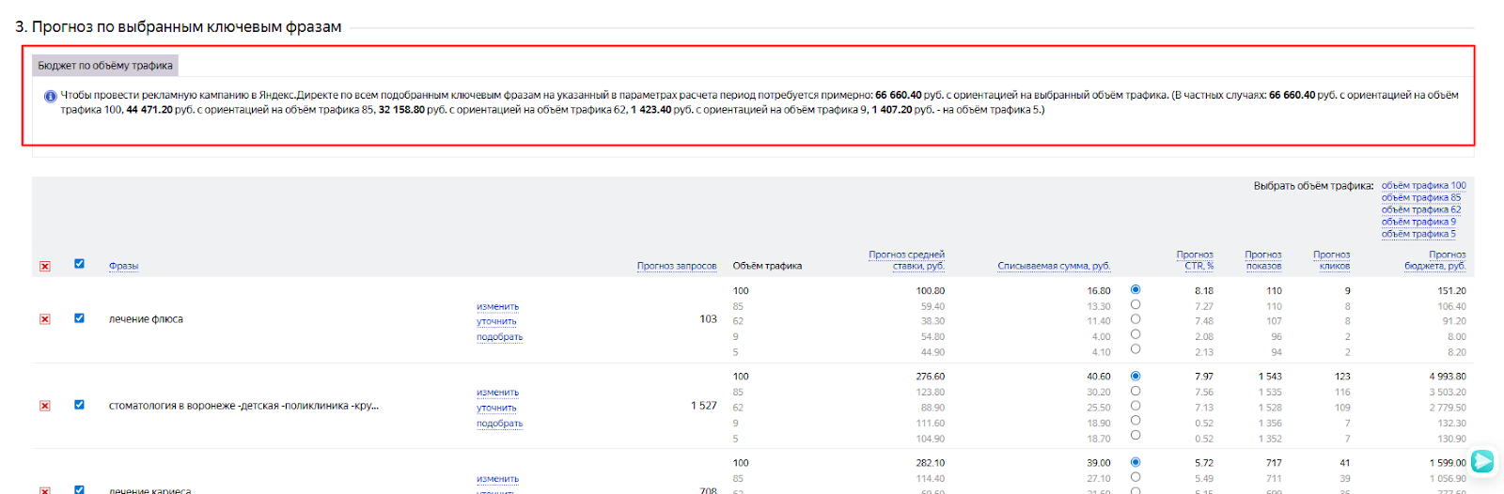1504x494 pixels.
Task: Remove the 'стоматология в воронеже' phrase row
Action: coord(45,406)
